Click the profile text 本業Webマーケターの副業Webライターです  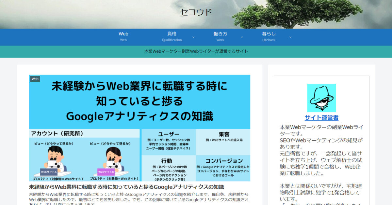coord(321,130)
